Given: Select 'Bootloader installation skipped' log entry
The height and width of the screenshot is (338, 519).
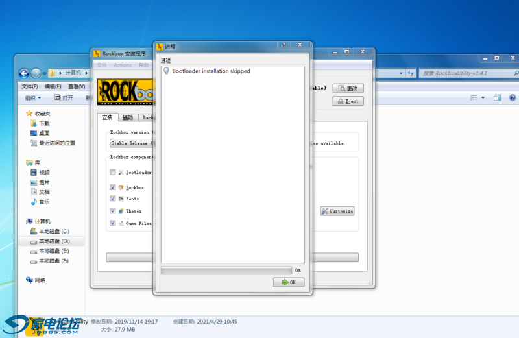Looking at the screenshot, I should tap(211, 71).
